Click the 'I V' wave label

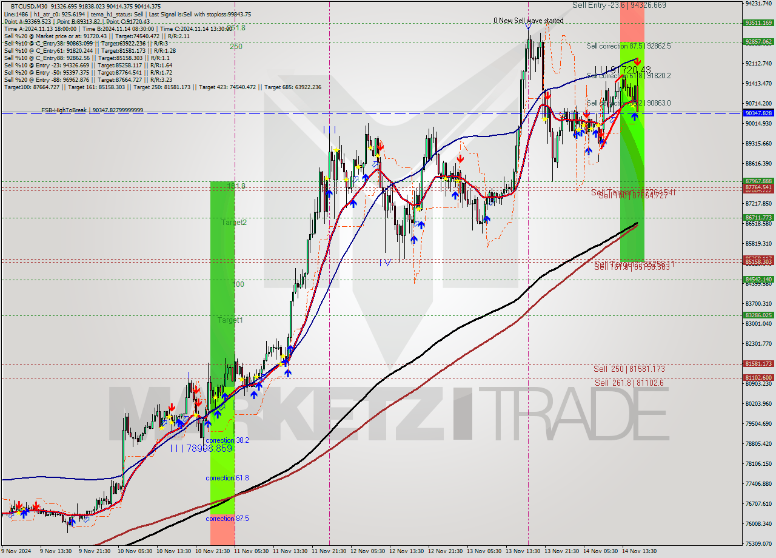point(385,262)
